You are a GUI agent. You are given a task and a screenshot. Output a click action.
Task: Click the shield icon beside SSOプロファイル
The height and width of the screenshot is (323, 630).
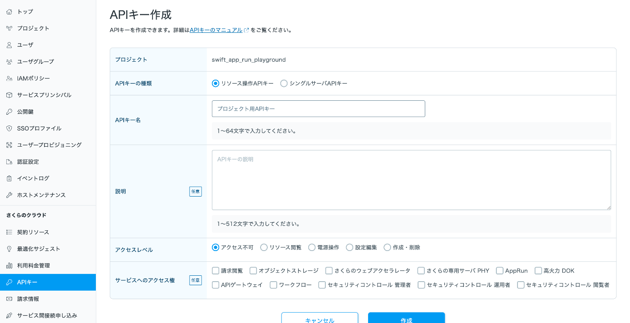coord(9,128)
